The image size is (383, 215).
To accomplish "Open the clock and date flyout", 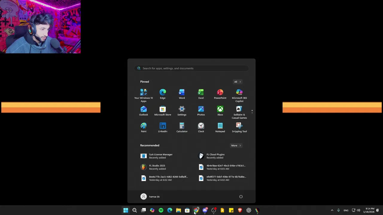I will coord(369,210).
